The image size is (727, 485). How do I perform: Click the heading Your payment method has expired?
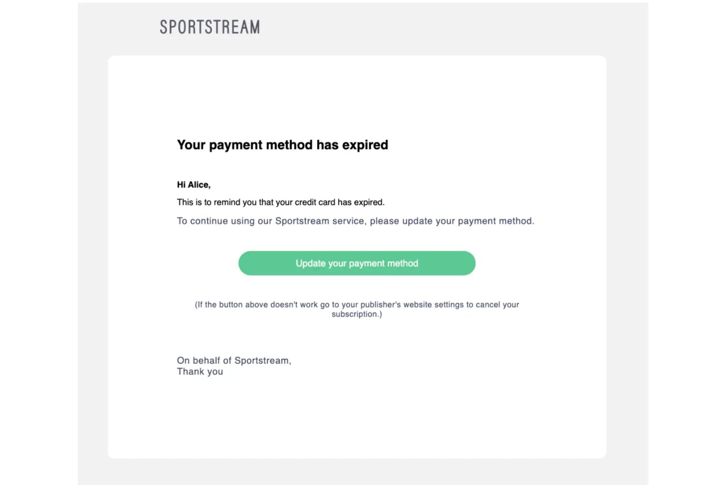click(282, 145)
